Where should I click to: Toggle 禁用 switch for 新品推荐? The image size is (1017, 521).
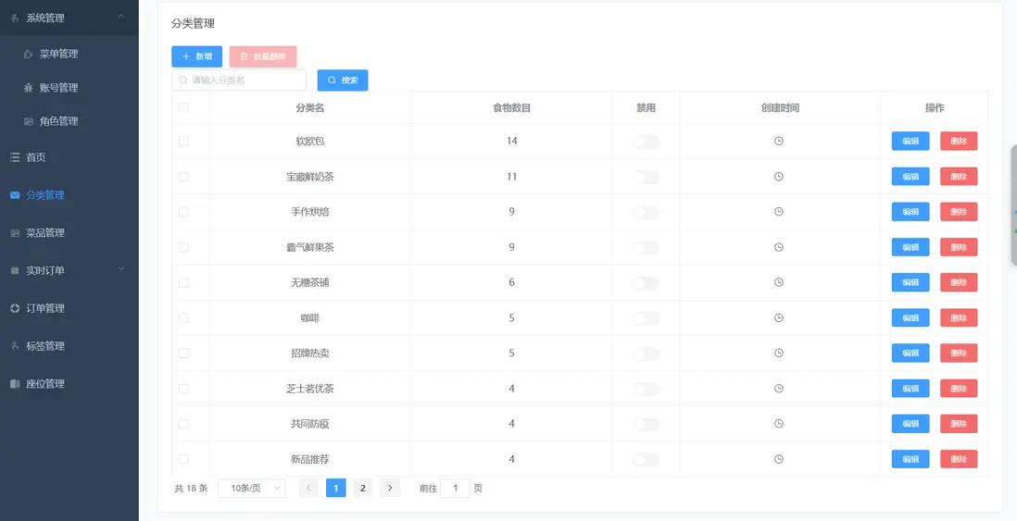coord(646,459)
